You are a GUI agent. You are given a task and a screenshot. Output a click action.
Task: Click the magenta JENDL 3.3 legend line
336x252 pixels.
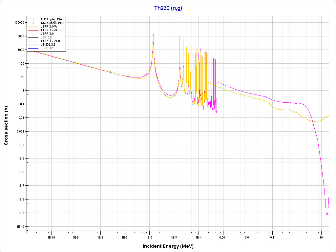click(33, 45)
